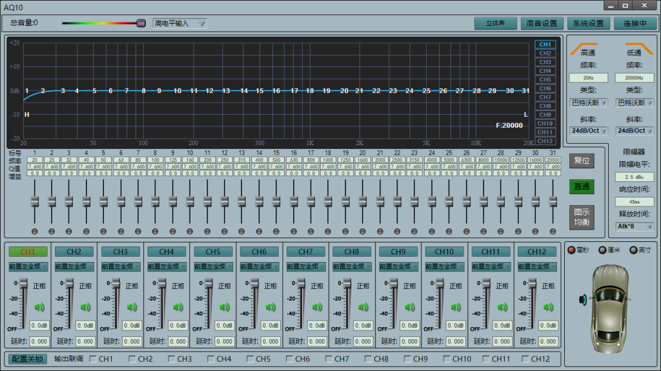Select the milliseconds (毫秒) delay unit
The height and width of the screenshot is (371, 661).
click(572, 250)
